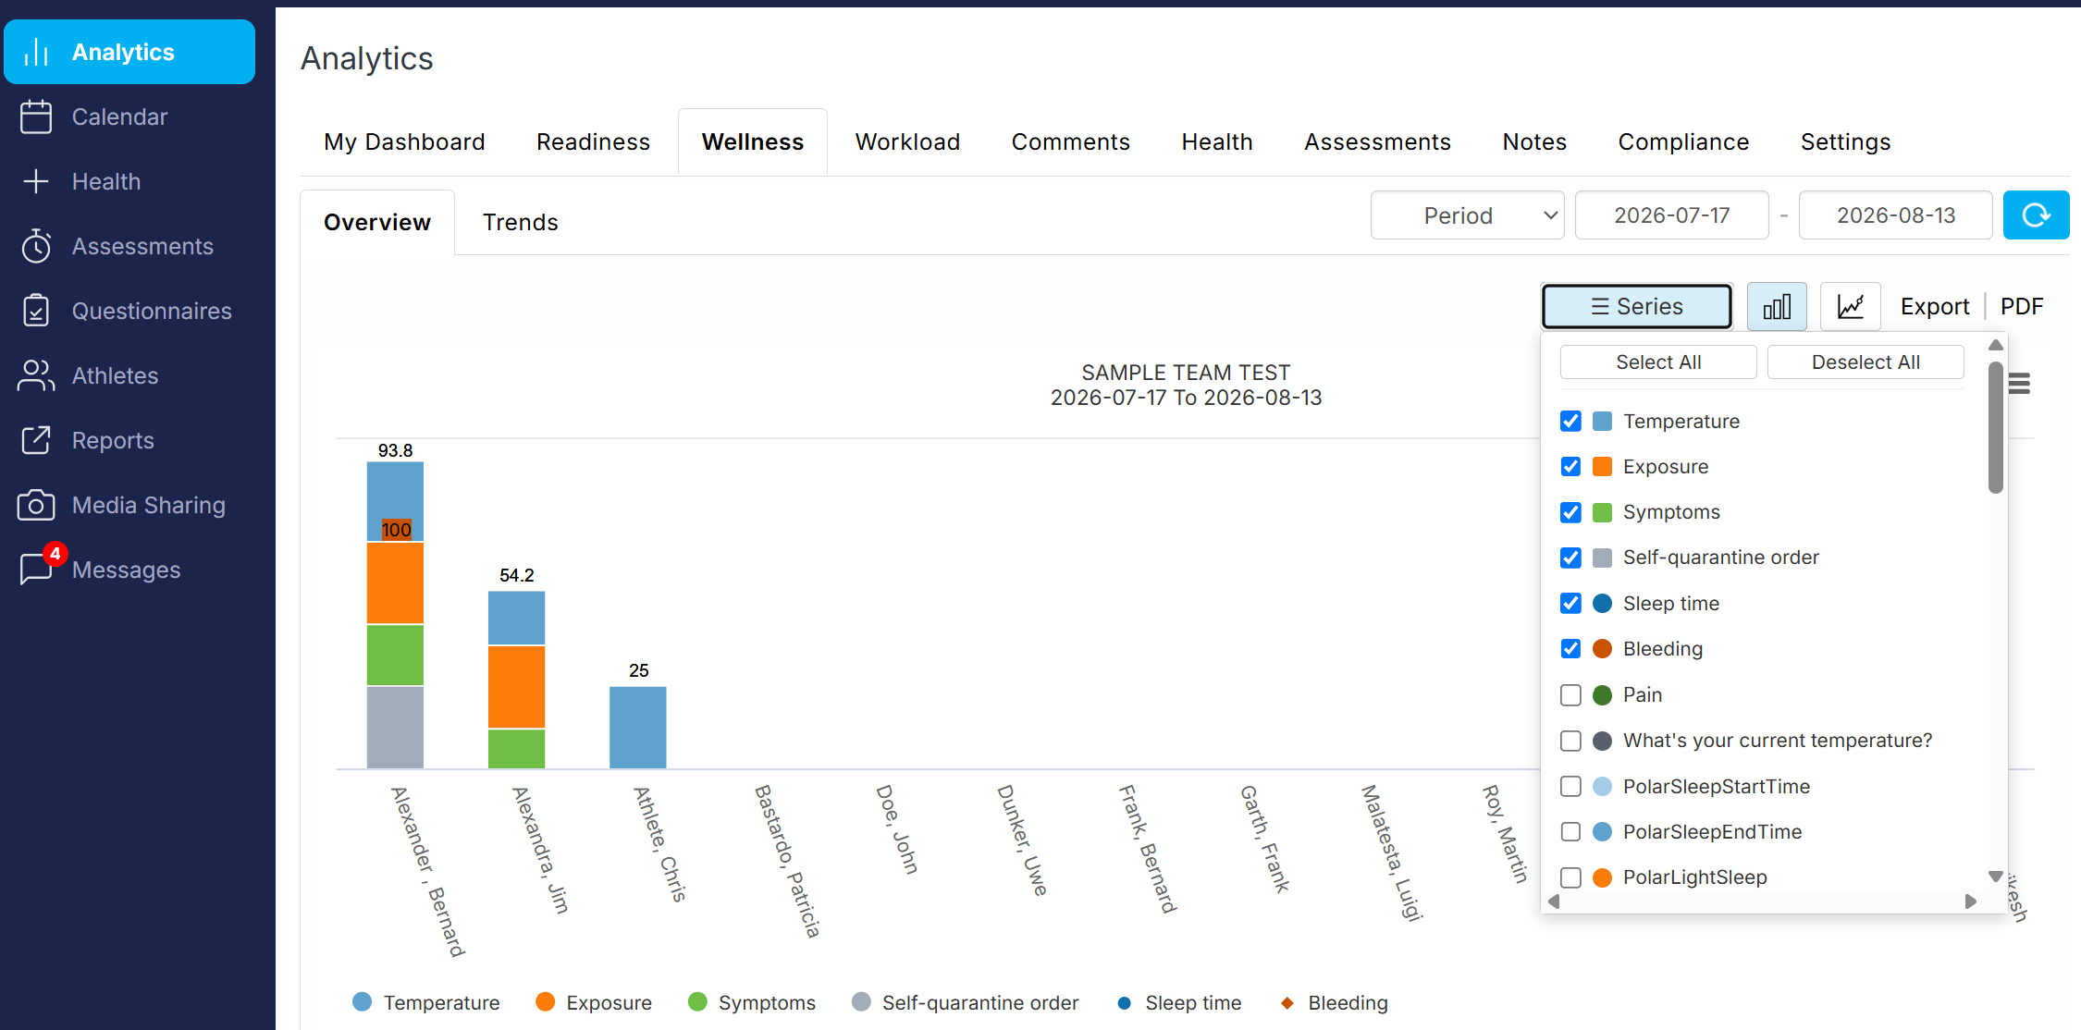Switch to line chart view icon
Viewport: 2081px width, 1030px height.
point(1850,306)
